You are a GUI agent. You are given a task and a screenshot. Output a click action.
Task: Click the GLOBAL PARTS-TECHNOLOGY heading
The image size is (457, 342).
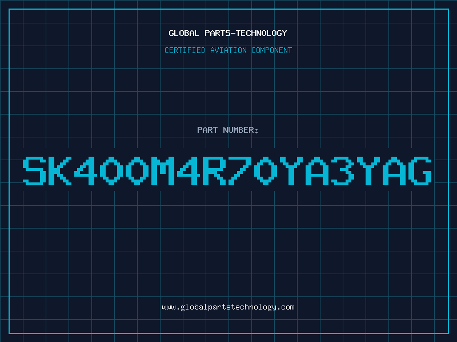228,33
